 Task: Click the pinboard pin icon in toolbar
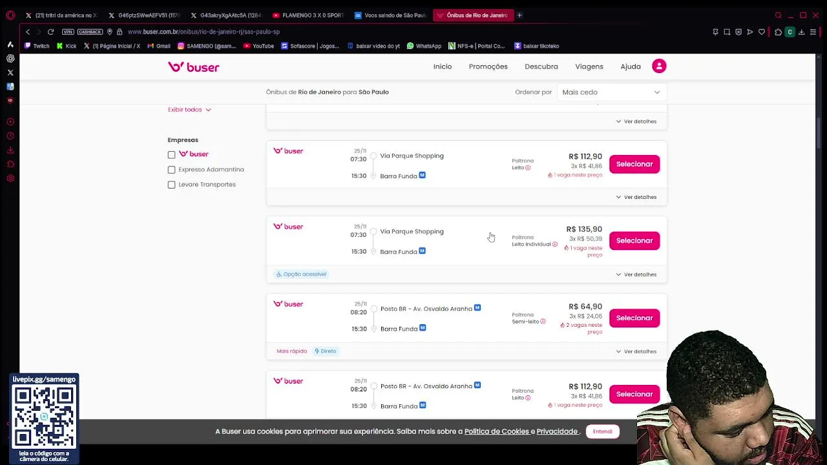pos(715,32)
